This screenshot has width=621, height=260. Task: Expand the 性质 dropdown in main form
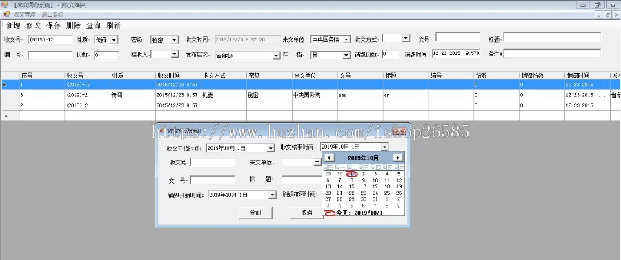pos(114,39)
